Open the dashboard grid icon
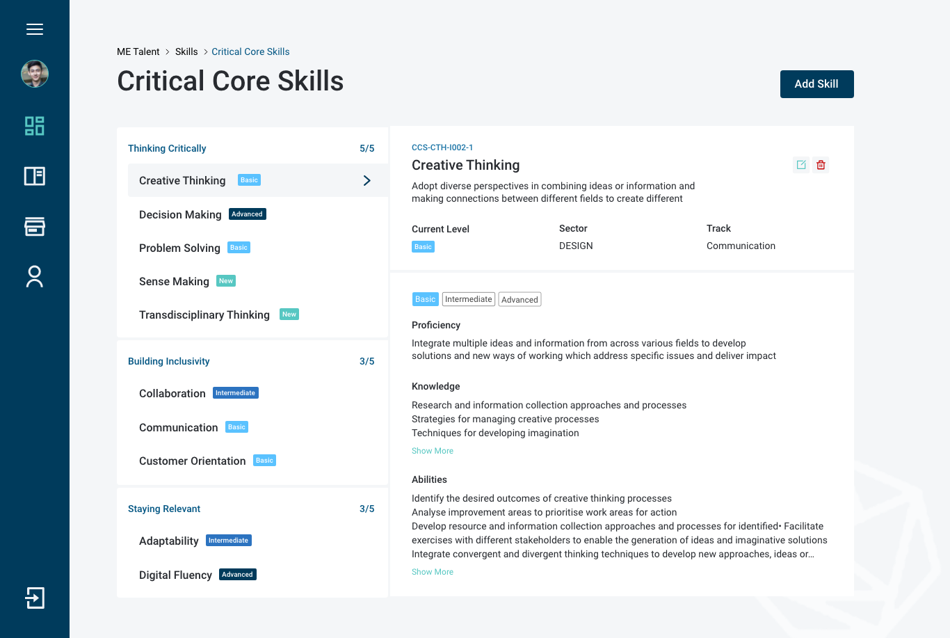This screenshot has height=638, width=950. (x=35, y=126)
